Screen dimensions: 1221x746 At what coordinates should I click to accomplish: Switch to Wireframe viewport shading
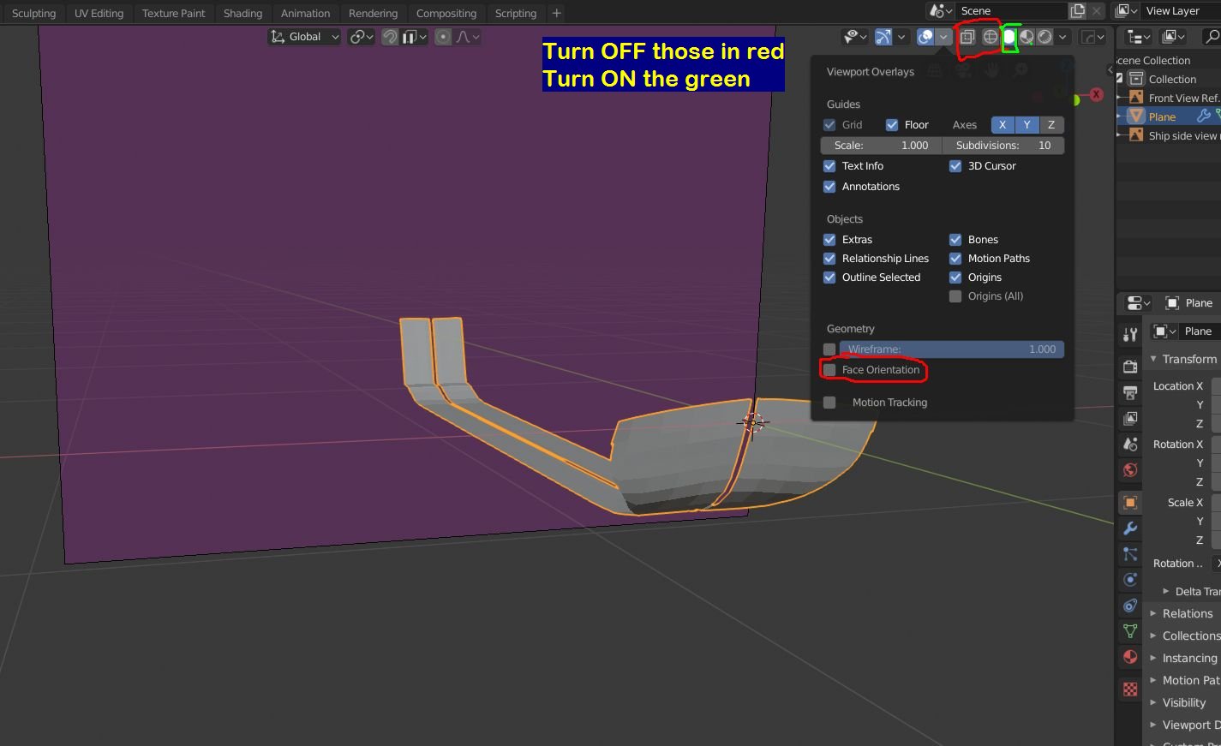(x=991, y=37)
